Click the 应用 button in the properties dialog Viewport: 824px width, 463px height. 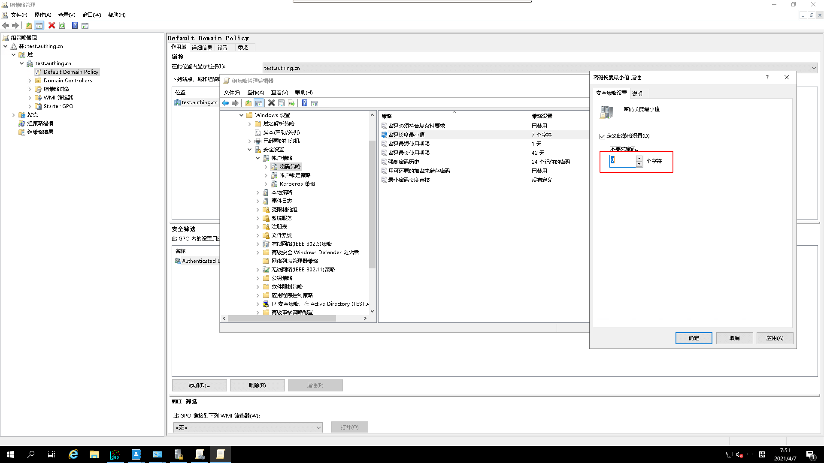[x=775, y=338]
